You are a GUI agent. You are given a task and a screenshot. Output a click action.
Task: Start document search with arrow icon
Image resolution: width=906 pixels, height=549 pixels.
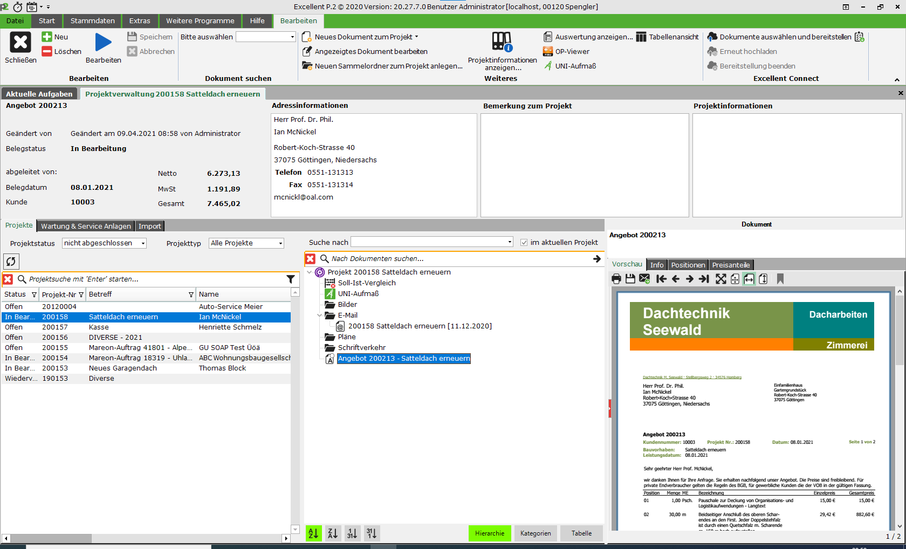597,259
